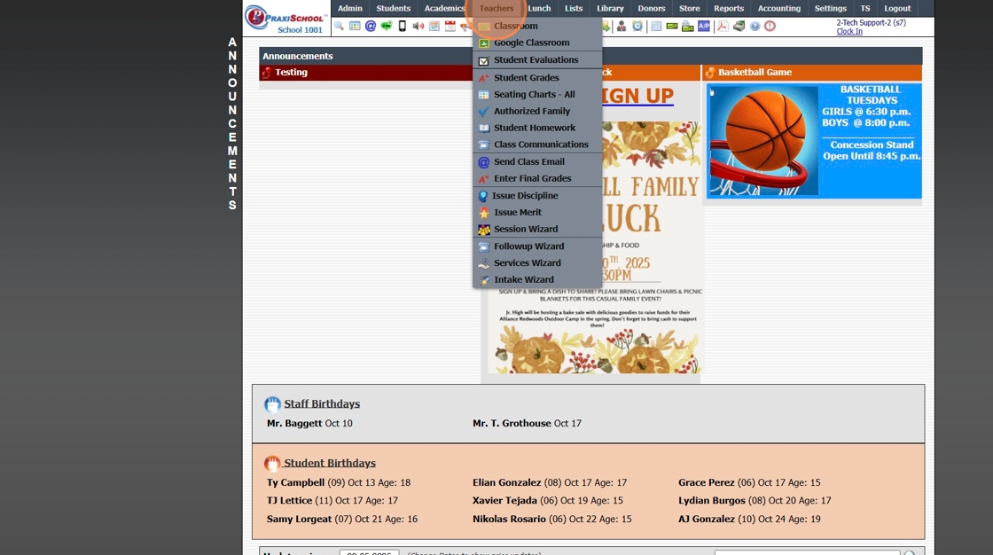Choose Student Grades from the menu

coord(537,77)
